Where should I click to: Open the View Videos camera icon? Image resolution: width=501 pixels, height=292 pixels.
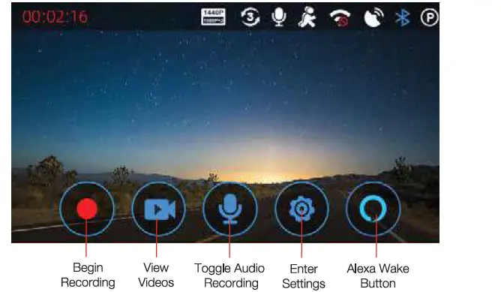pos(158,209)
